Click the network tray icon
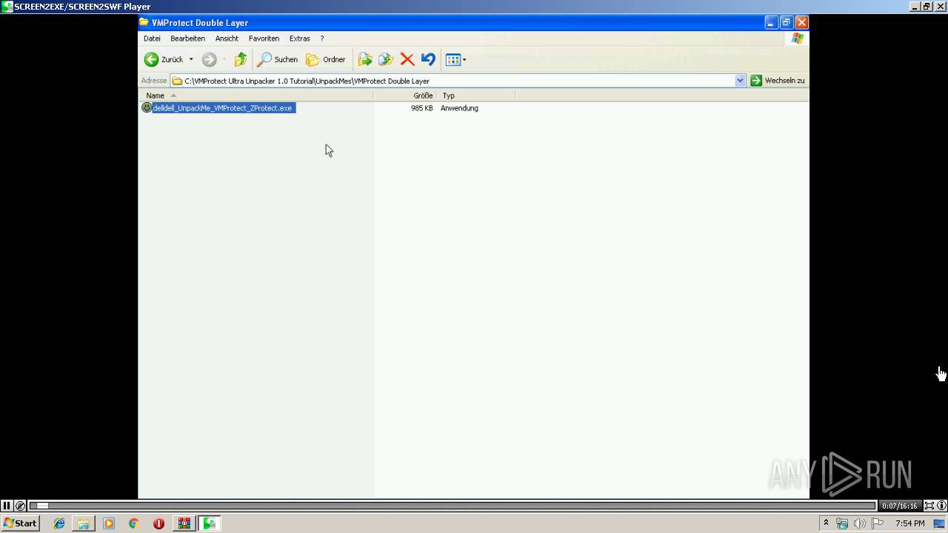The width and height of the screenshot is (948, 533). point(842,523)
